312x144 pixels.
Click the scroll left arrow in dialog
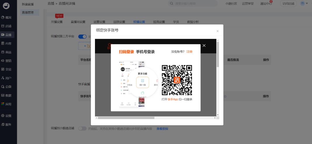[x=97, y=118]
